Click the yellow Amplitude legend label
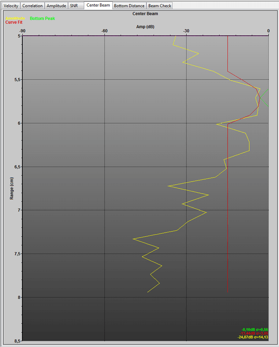Screen dimensions: 279x347 tap(15, 19)
